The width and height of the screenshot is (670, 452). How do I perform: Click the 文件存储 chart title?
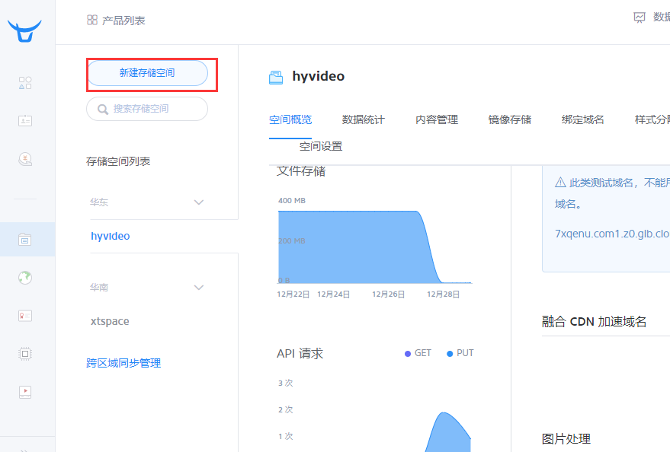301,171
